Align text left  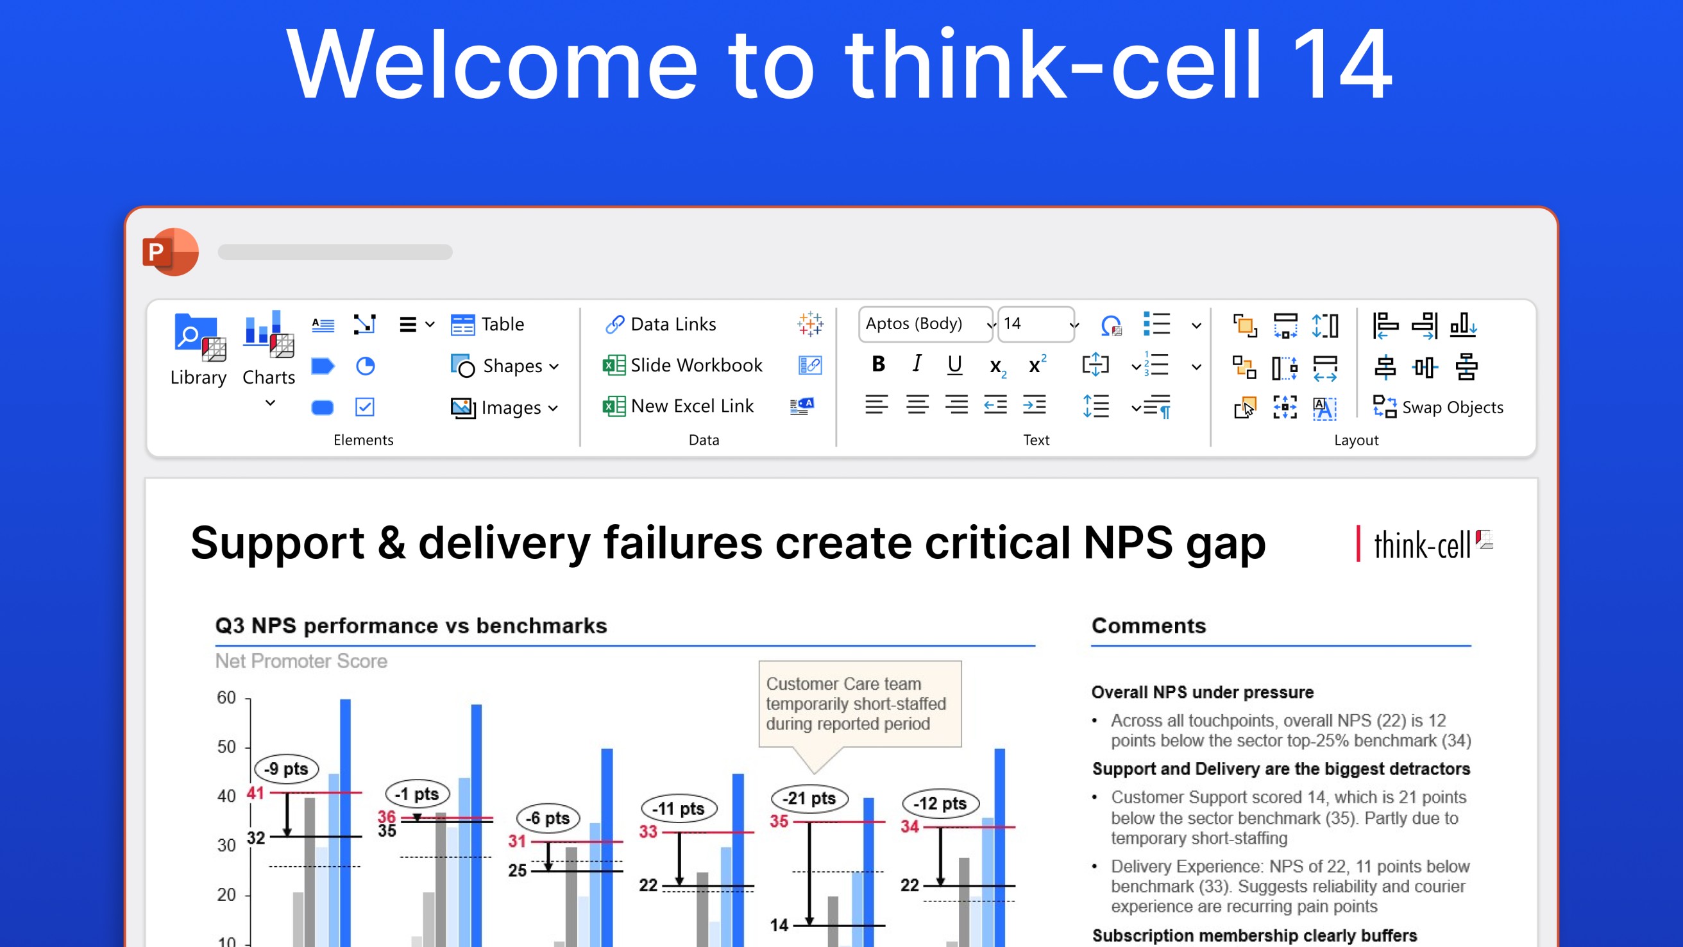pyautogui.click(x=877, y=405)
